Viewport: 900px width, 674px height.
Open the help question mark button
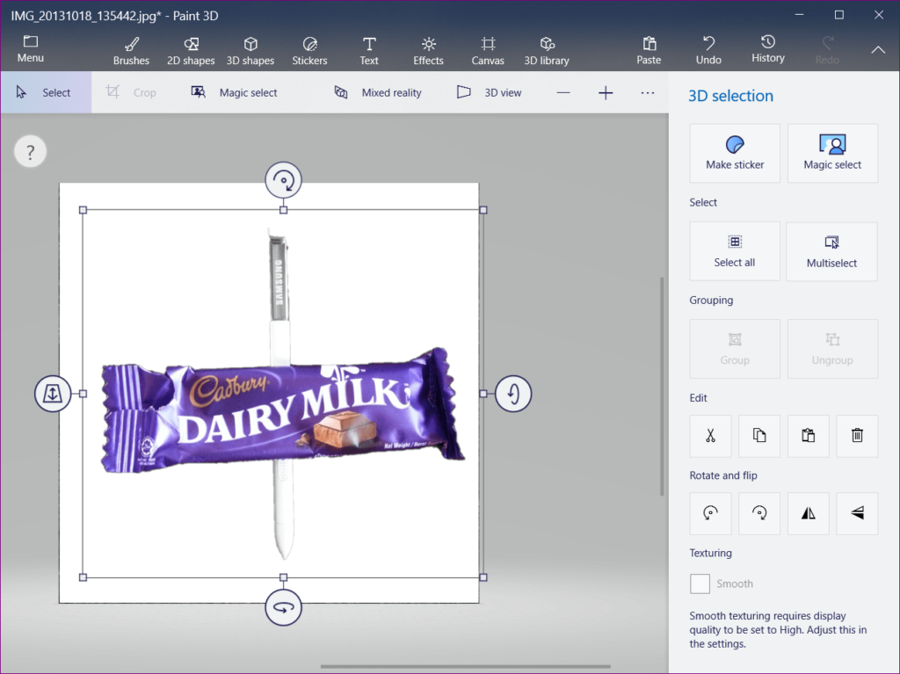(x=31, y=151)
